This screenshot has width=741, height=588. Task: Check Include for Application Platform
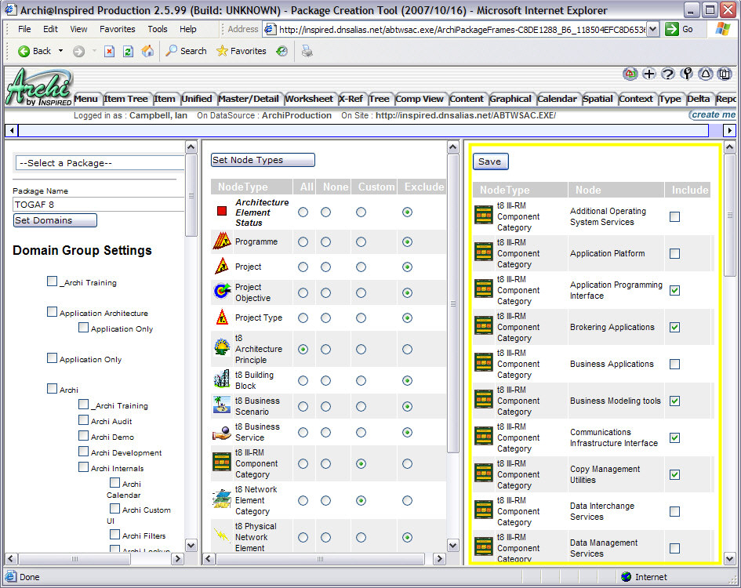pyautogui.click(x=674, y=254)
